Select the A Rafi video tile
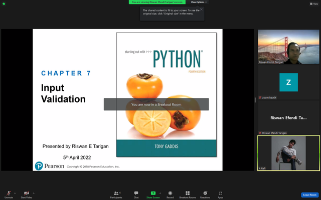 pos(288,153)
